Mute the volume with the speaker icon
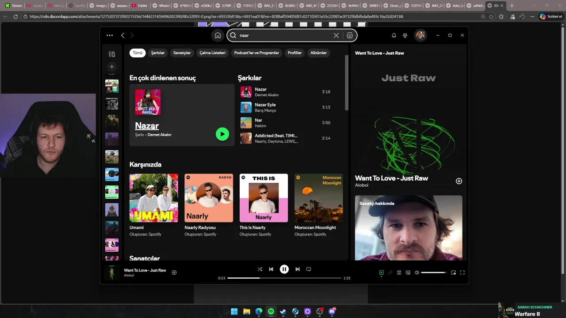 417,273
